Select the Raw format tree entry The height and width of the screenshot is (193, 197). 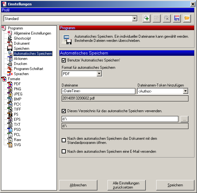pyautogui.click(x=17, y=140)
